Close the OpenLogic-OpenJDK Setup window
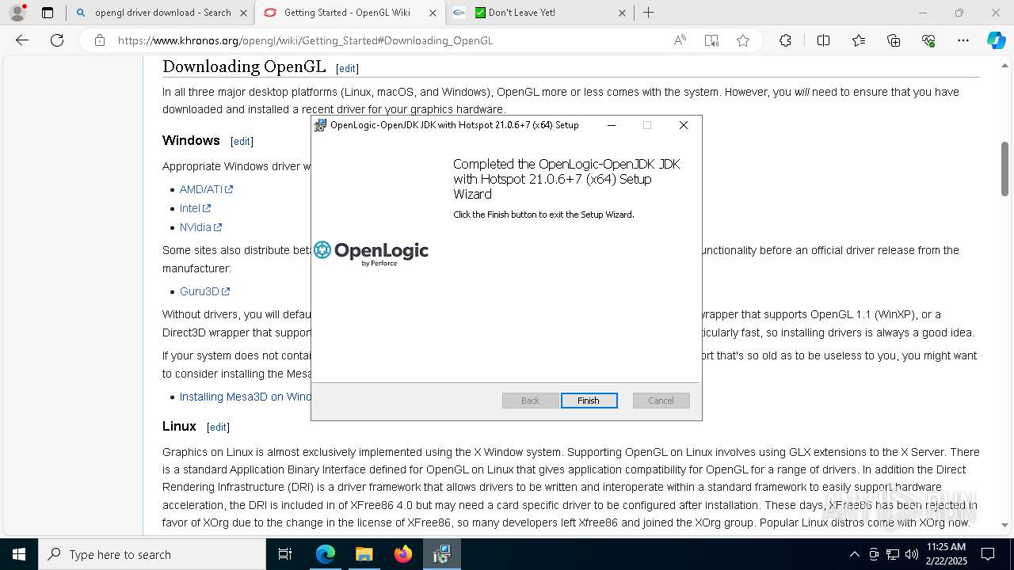The width and height of the screenshot is (1014, 570). [x=684, y=125]
